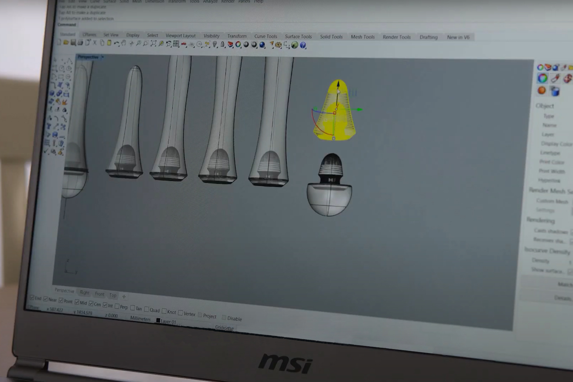Enable the Tan osnap checkbox
Image resolution: width=573 pixels, height=382 pixels.
(133, 308)
